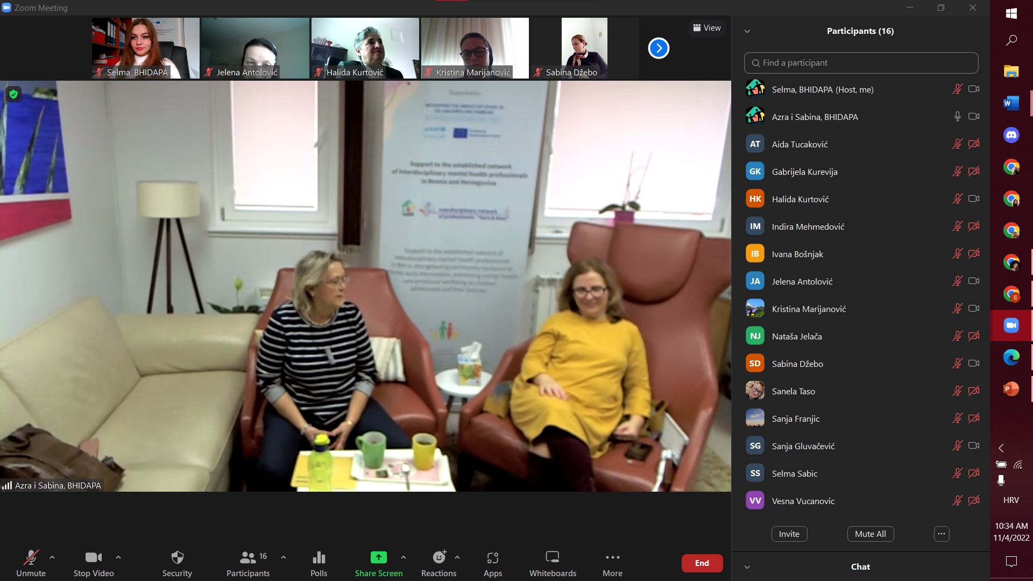
Task: Open Discord from the taskbar
Action: (1011, 135)
